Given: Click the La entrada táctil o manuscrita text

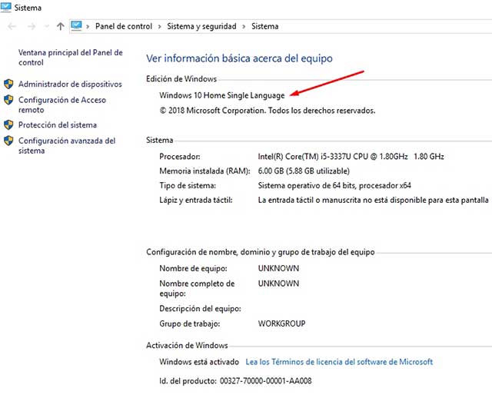Looking at the screenshot, I should coord(373,200).
